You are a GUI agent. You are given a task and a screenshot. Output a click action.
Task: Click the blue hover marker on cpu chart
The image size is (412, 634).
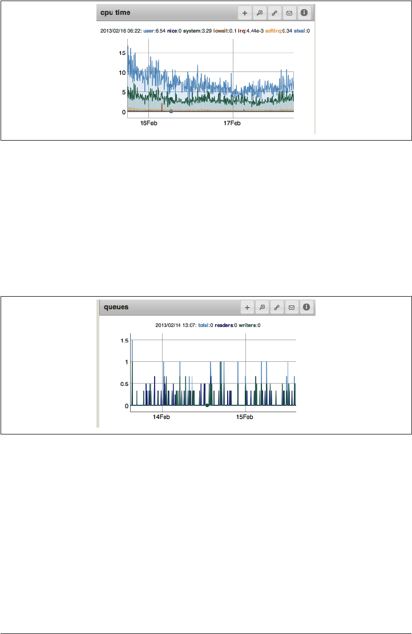[x=171, y=111]
